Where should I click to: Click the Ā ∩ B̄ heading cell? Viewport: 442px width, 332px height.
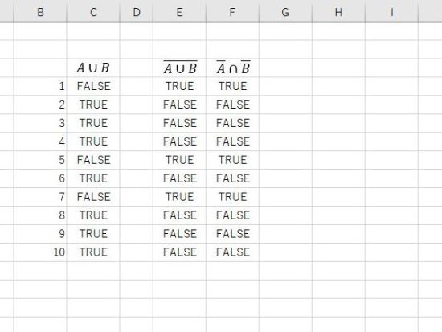click(x=232, y=68)
